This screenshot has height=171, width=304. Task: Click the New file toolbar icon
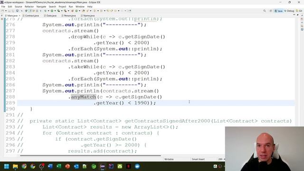pos(3,11)
